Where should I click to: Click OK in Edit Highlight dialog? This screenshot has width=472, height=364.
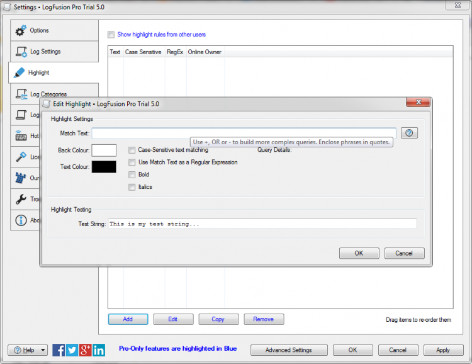[x=359, y=253]
